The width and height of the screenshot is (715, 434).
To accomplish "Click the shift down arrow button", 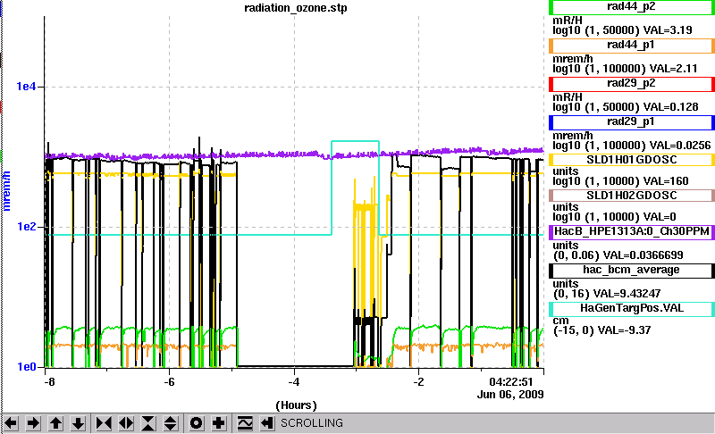I will pos(78,423).
